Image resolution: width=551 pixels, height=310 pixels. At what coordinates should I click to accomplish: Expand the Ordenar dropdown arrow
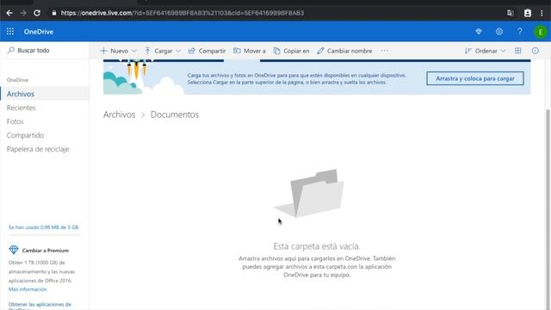pos(503,51)
